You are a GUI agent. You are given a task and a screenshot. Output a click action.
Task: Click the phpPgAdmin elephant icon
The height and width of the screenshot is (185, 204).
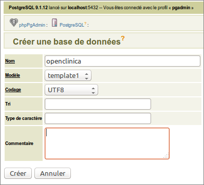14,23
